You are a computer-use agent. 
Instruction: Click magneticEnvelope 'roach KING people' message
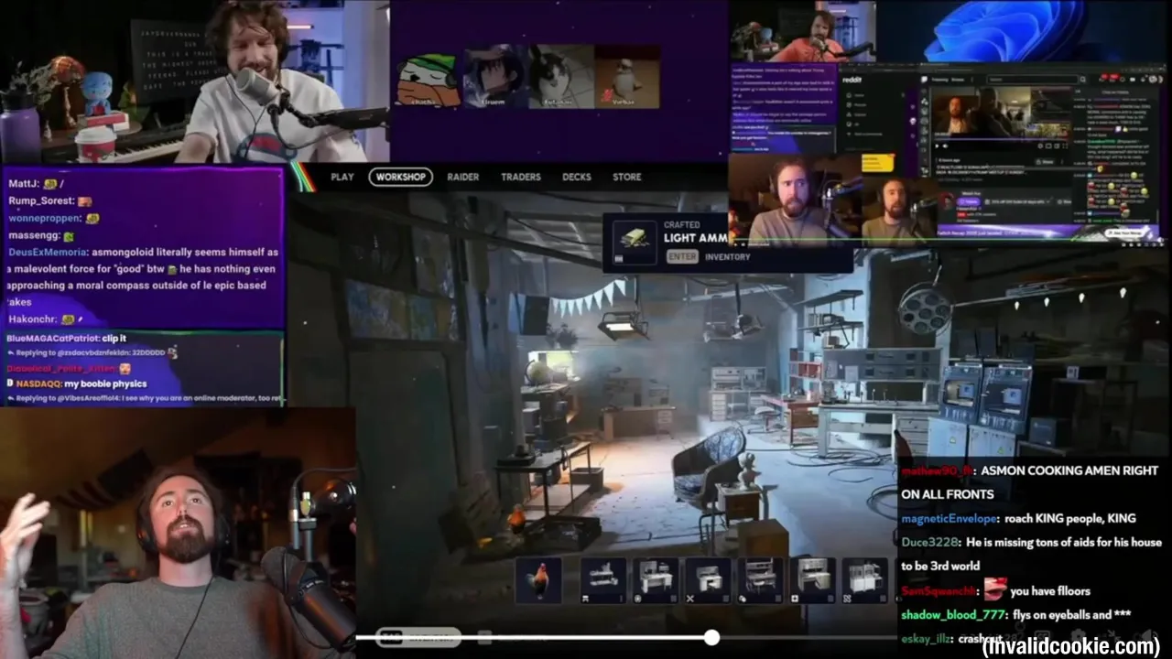click(1018, 518)
